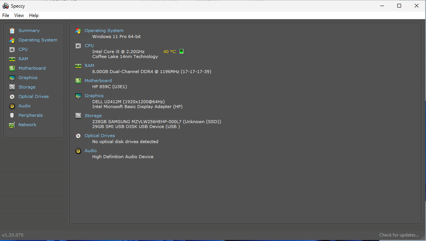The width and height of the screenshot is (426, 241).
Task: Click the Storage drive icon in summary panel
Action: coord(78,116)
